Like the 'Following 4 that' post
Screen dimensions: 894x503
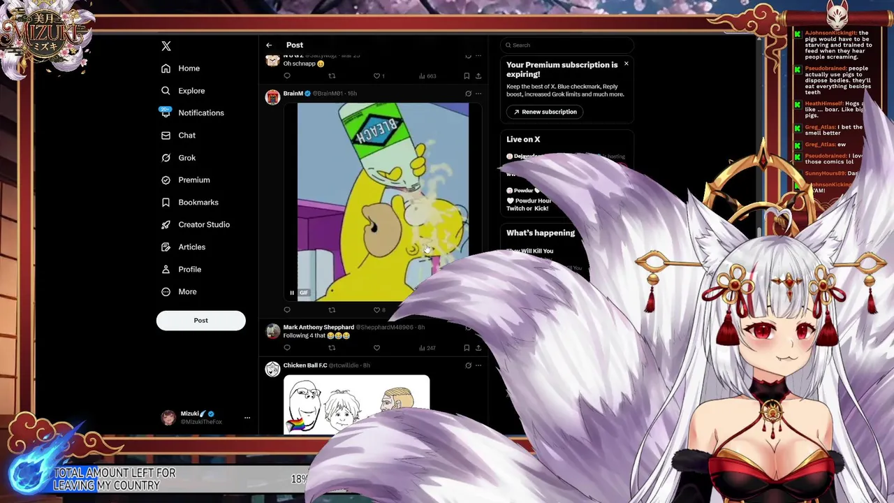coord(376,348)
